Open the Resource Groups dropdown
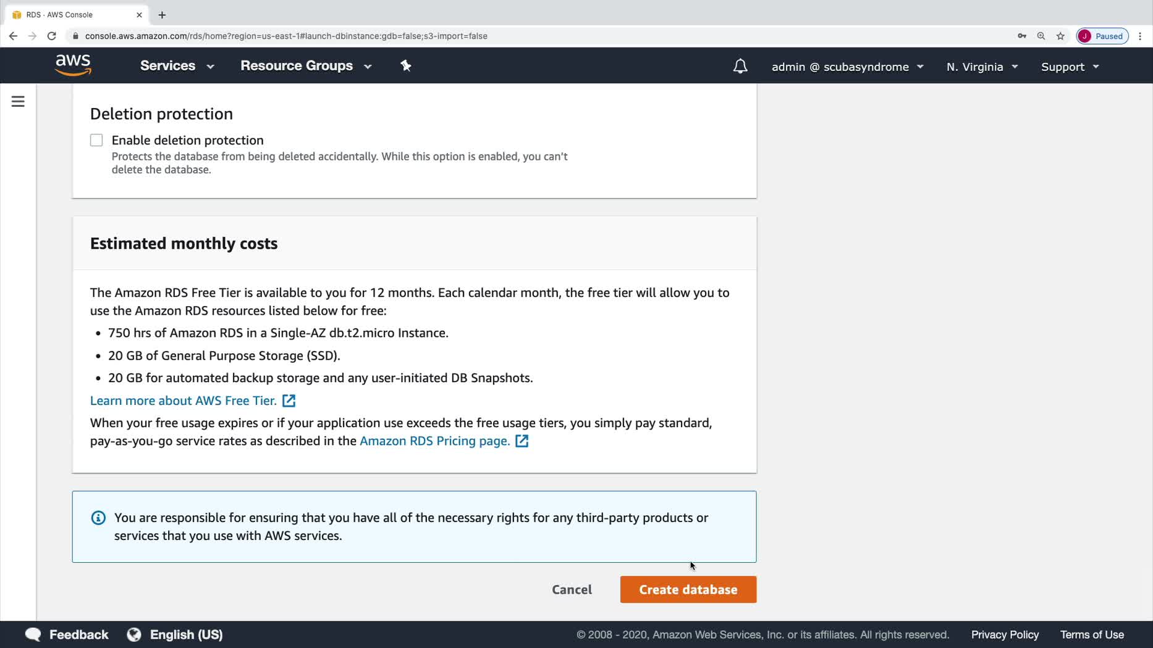Viewport: 1153px width, 648px height. tap(306, 66)
